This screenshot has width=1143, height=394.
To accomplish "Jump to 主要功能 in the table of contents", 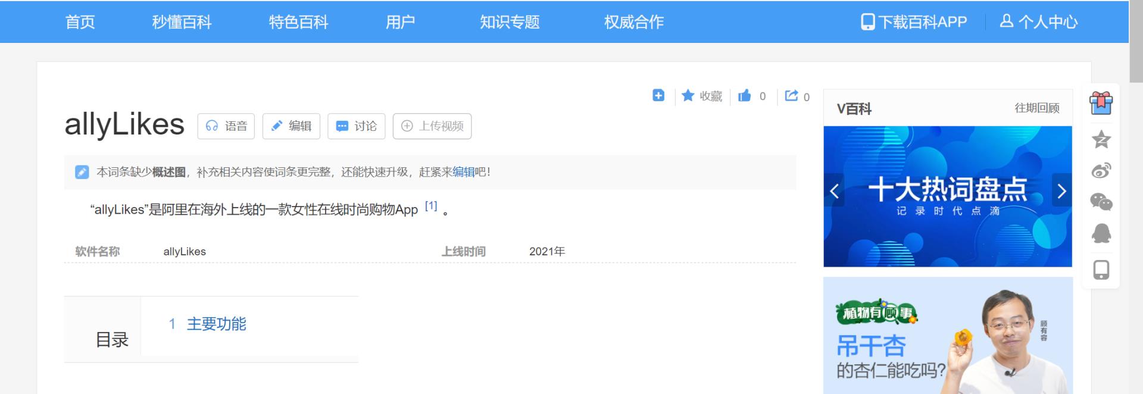I will (x=216, y=324).
